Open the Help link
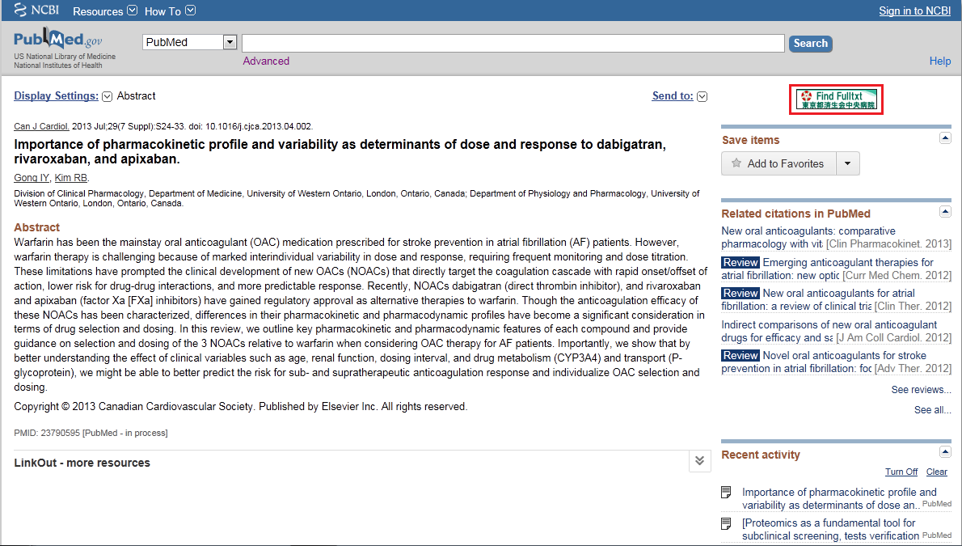The width and height of the screenshot is (962, 546). (940, 61)
